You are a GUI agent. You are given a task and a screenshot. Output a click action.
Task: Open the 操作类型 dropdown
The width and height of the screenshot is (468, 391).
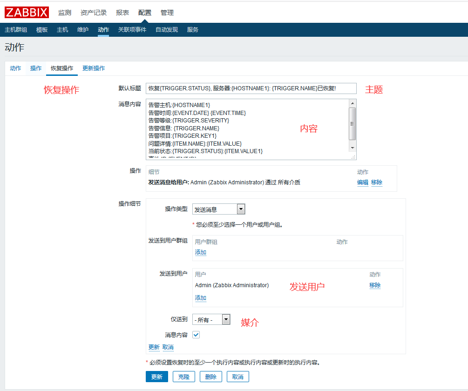coord(218,209)
